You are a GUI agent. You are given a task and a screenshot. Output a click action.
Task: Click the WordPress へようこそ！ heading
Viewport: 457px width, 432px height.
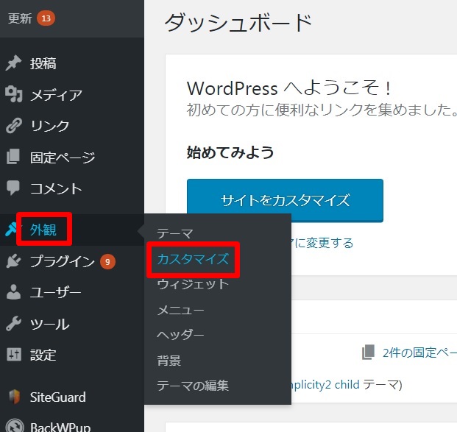(x=289, y=88)
